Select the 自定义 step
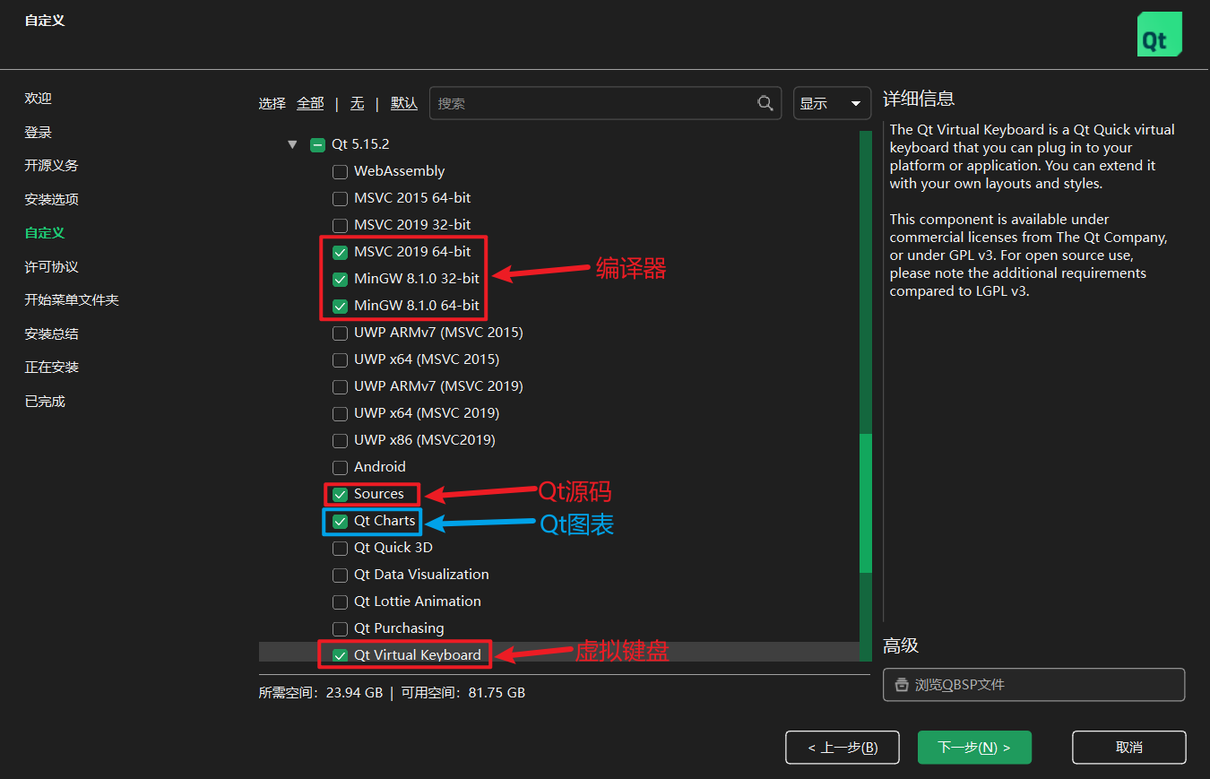 click(45, 233)
